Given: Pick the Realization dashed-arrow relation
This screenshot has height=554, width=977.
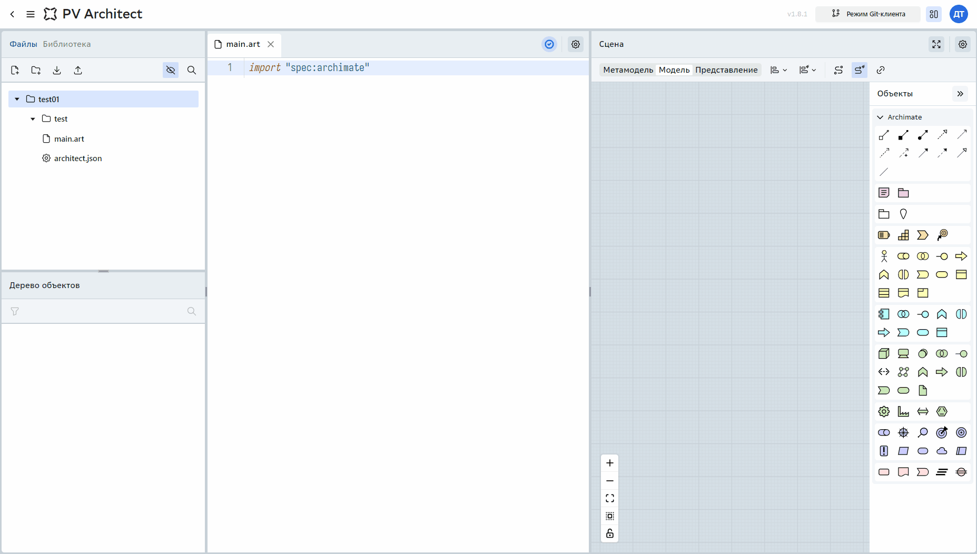Looking at the screenshot, I should [942, 135].
